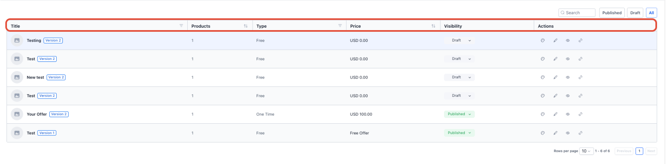This screenshot has height=164, width=666.
Task: Open the filter icon in the Title column header
Action: pyautogui.click(x=181, y=26)
